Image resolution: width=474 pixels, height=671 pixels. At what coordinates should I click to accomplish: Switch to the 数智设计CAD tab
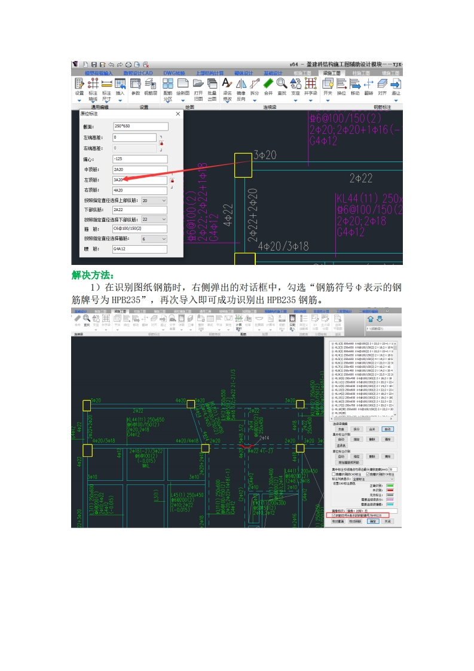click(138, 73)
